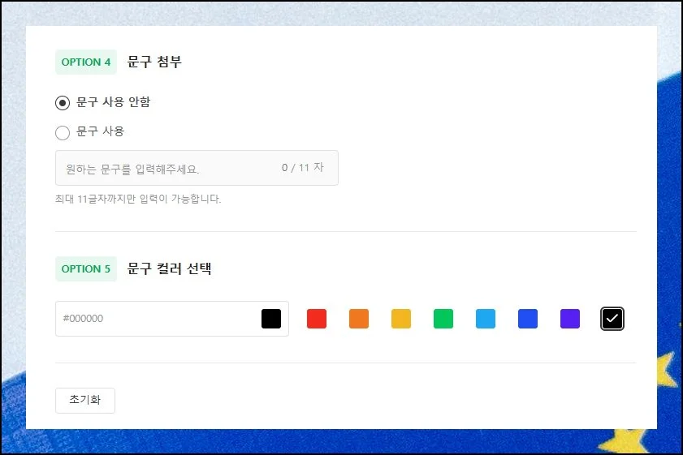Screen dimensions: 683x455
Task: Click the 'OPTION 5' green badge
Action: coord(86,269)
